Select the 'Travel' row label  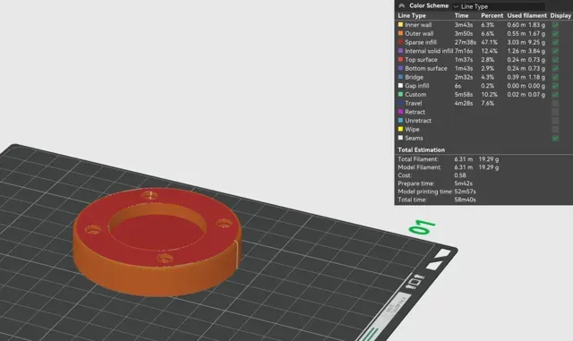(x=414, y=103)
